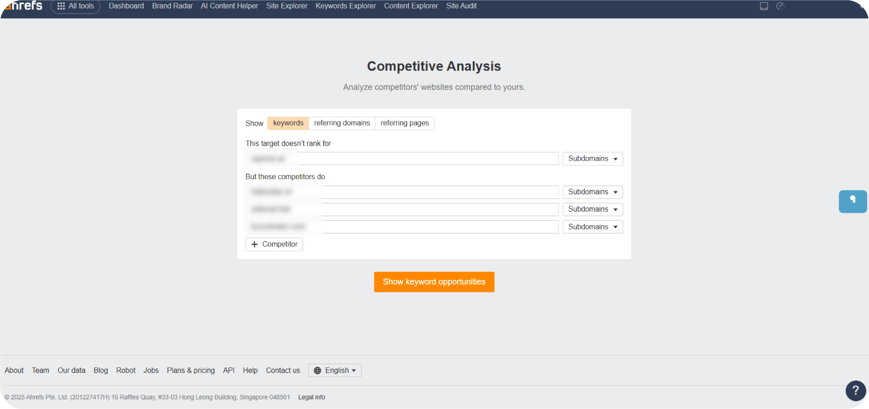This screenshot has height=409, width=869.
Task: Expand the target's Subdomains dropdown
Action: pos(592,159)
